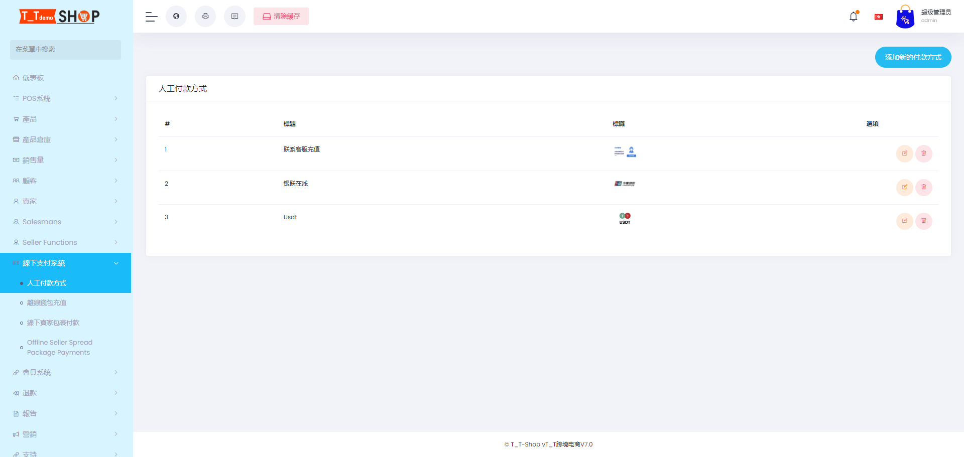Edit the 联系客服充值 payment method
Image resolution: width=964 pixels, height=457 pixels.
click(x=905, y=154)
